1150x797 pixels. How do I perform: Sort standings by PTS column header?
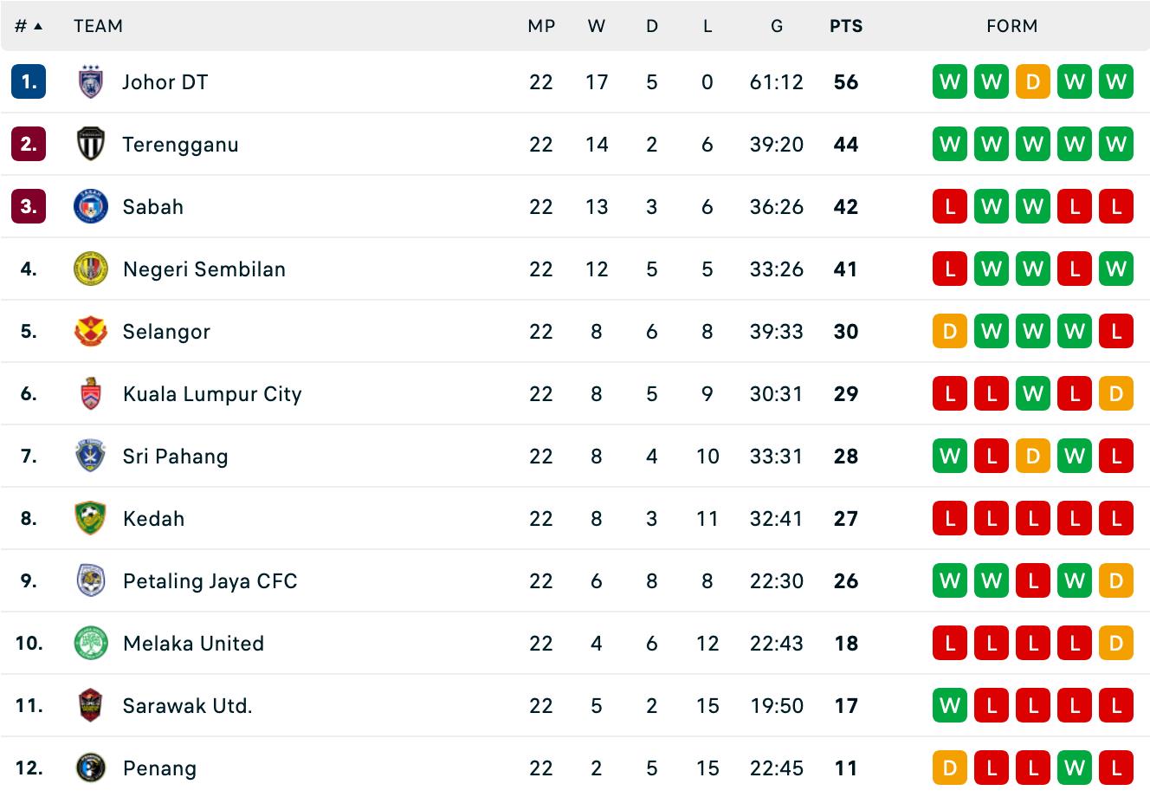[x=846, y=26]
